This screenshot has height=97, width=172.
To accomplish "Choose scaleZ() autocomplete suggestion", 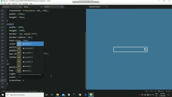I will tap(30, 62).
